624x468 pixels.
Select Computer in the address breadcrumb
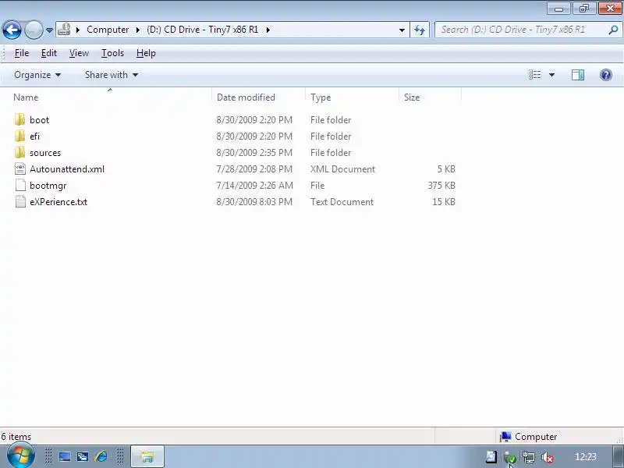(108, 30)
